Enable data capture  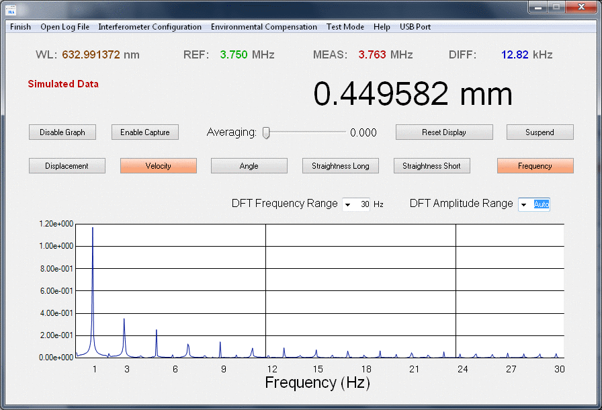[144, 132]
